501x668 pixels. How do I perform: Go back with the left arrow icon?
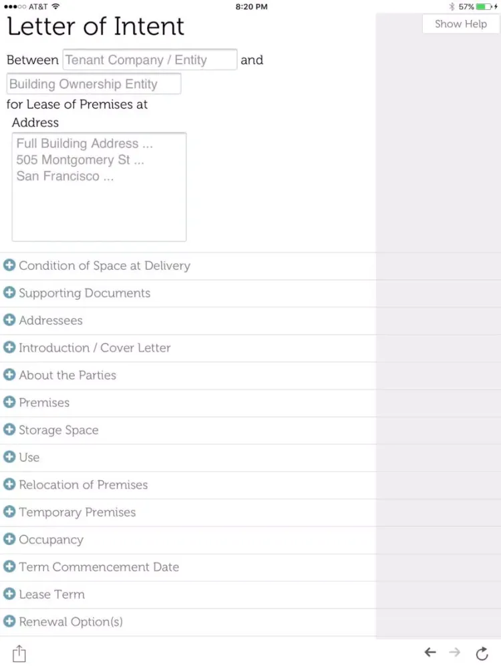(430, 652)
